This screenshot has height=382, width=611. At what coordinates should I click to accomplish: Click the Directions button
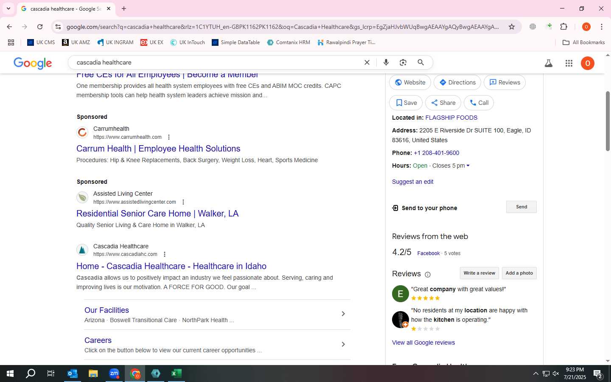coord(457,82)
